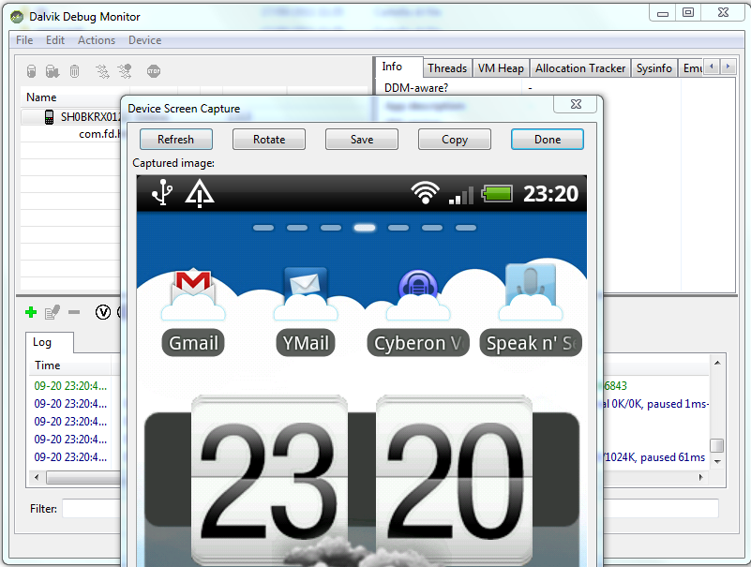The height and width of the screenshot is (567, 751).
Task: Click the Start method profiling toolbar icon
Action: (125, 71)
